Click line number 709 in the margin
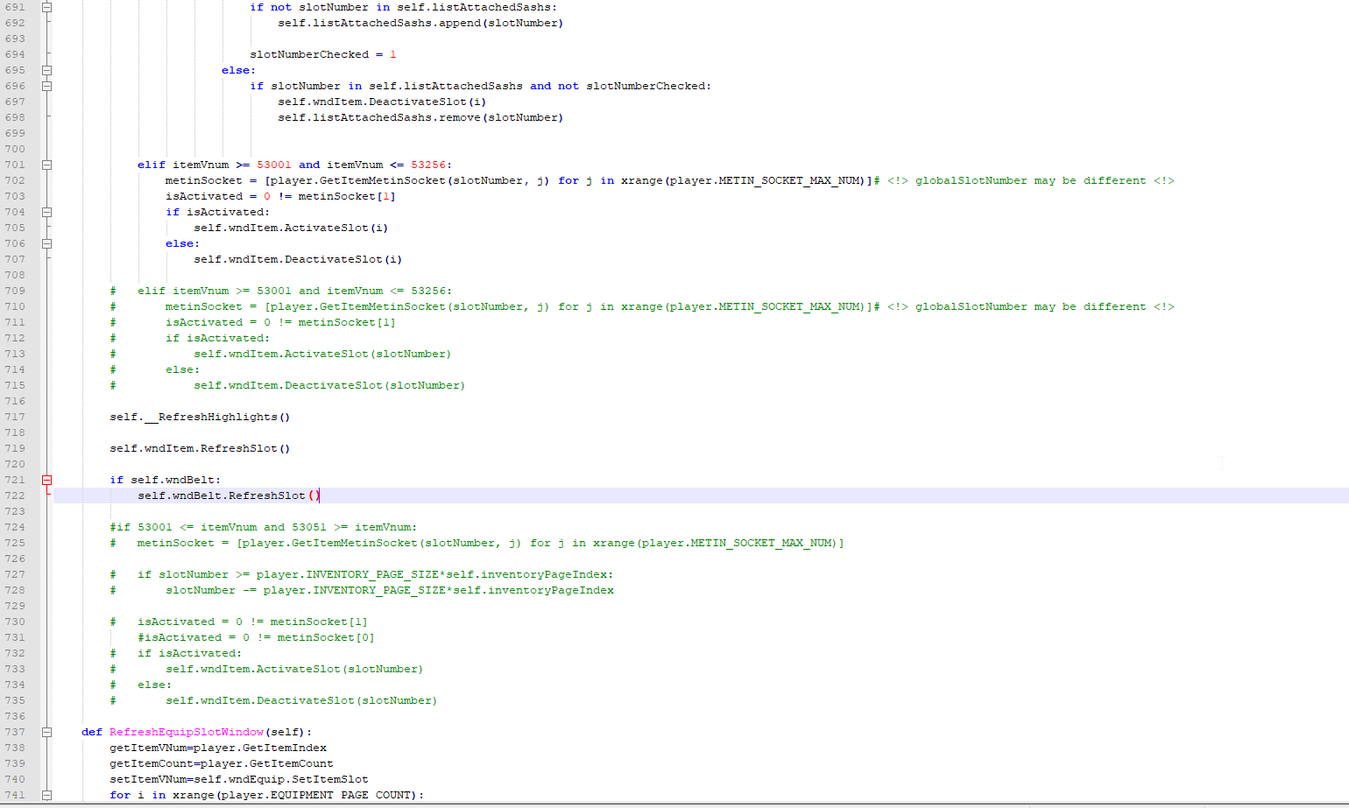 (15, 291)
